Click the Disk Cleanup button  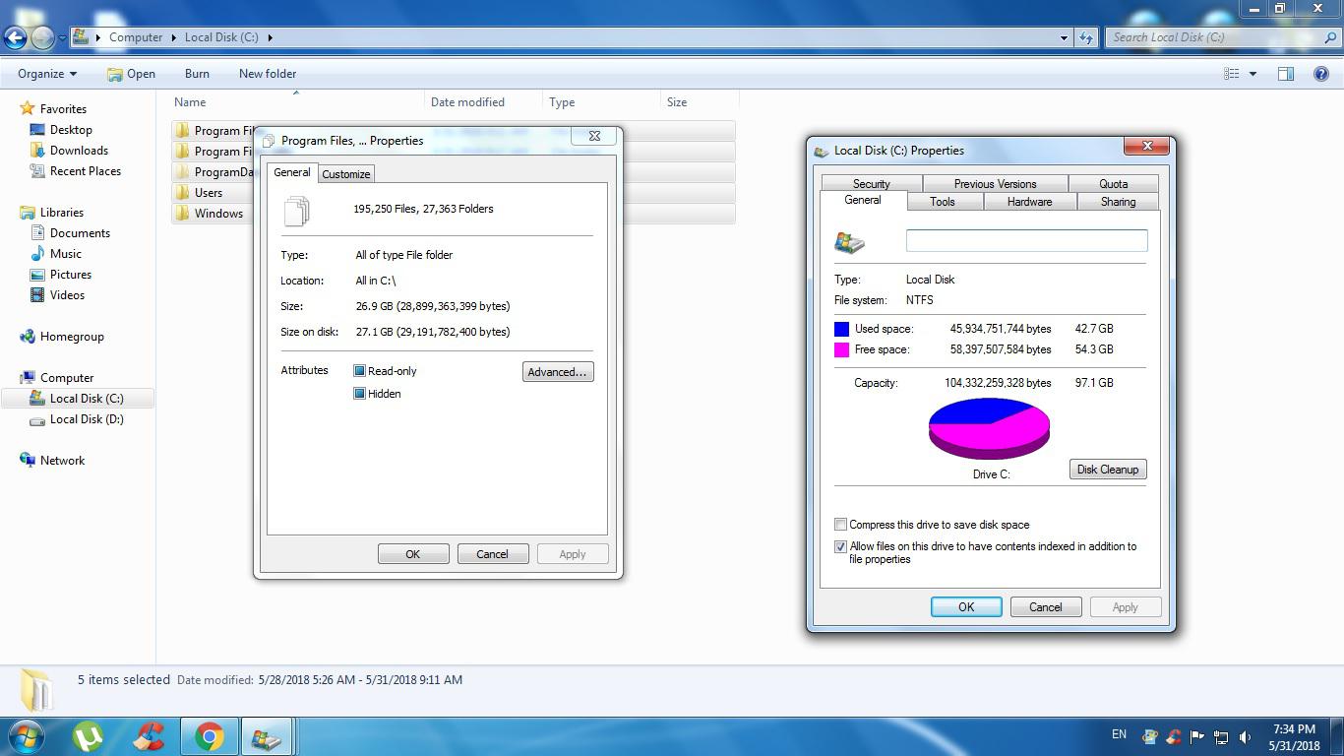point(1107,470)
